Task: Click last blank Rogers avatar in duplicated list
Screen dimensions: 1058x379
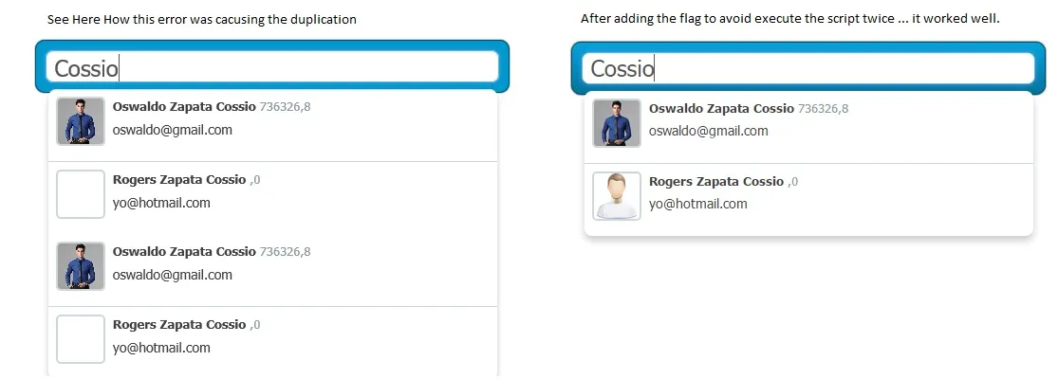Action: (x=81, y=339)
